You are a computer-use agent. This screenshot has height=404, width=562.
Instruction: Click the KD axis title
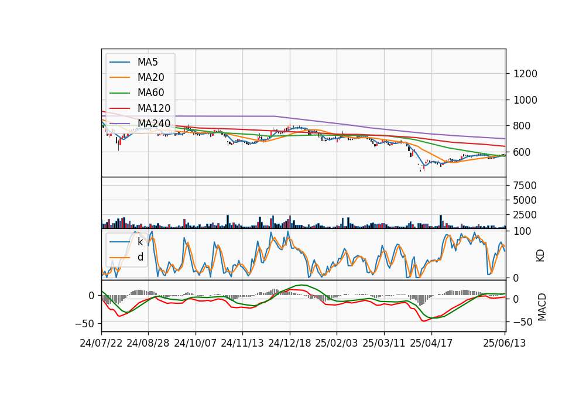(x=540, y=256)
